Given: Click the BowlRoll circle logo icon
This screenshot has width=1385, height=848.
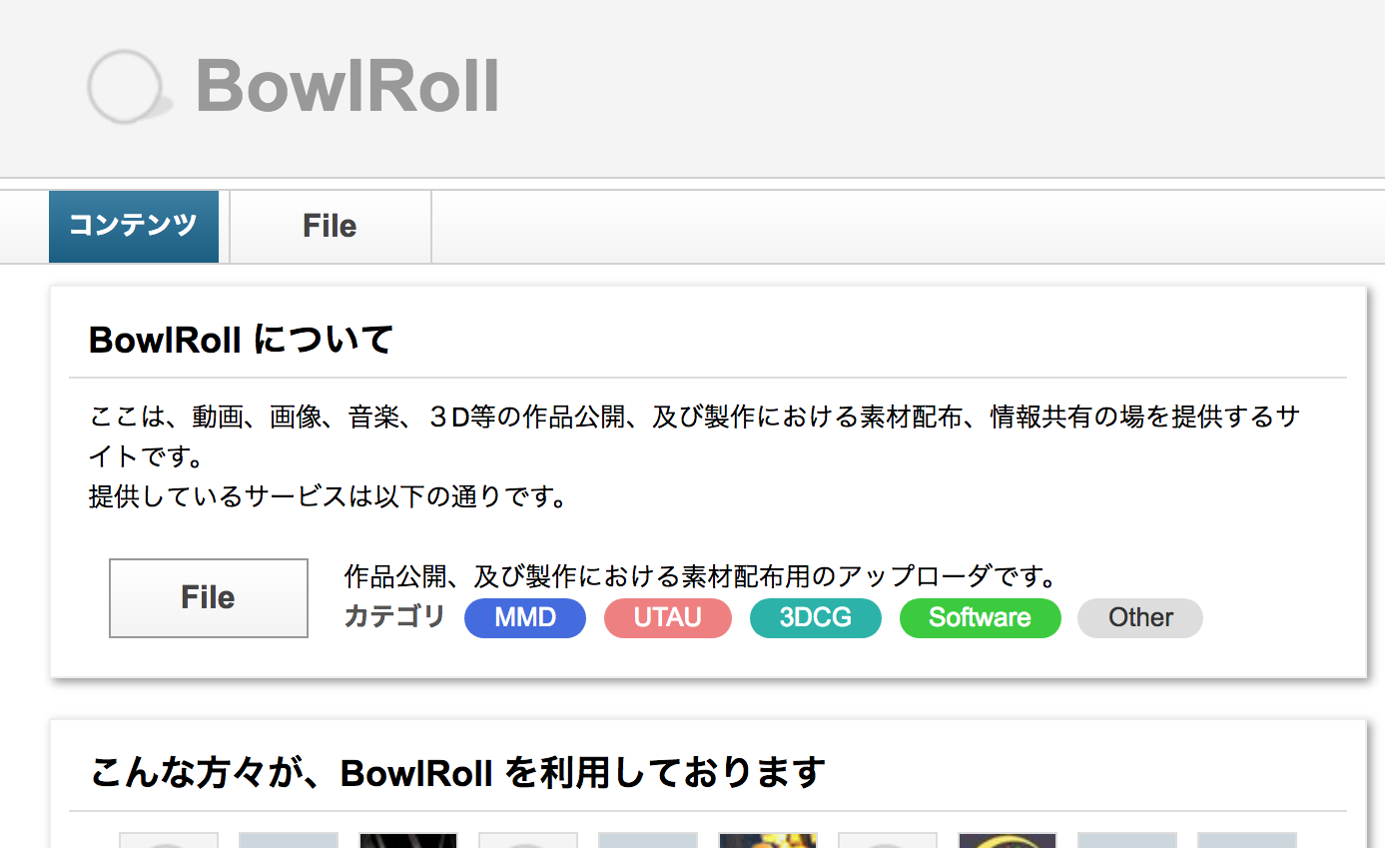Looking at the screenshot, I should [x=129, y=88].
